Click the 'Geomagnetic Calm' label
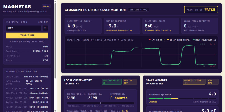Viewport: 225px width, 112px height. pos(76,31)
